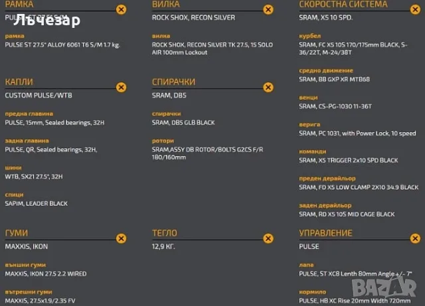The image size is (425, 306).
Task: Collapse the СПИРАЧКИ section with its X icon
Action: pos(268,87)
